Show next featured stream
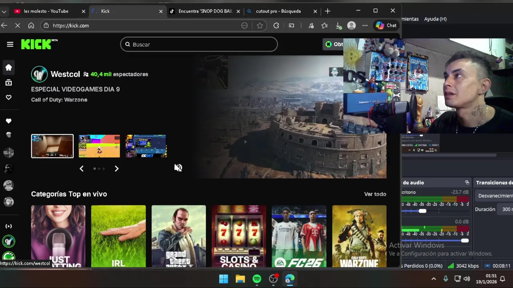Screen dimensions: 513x288 (x=117, y=168)
